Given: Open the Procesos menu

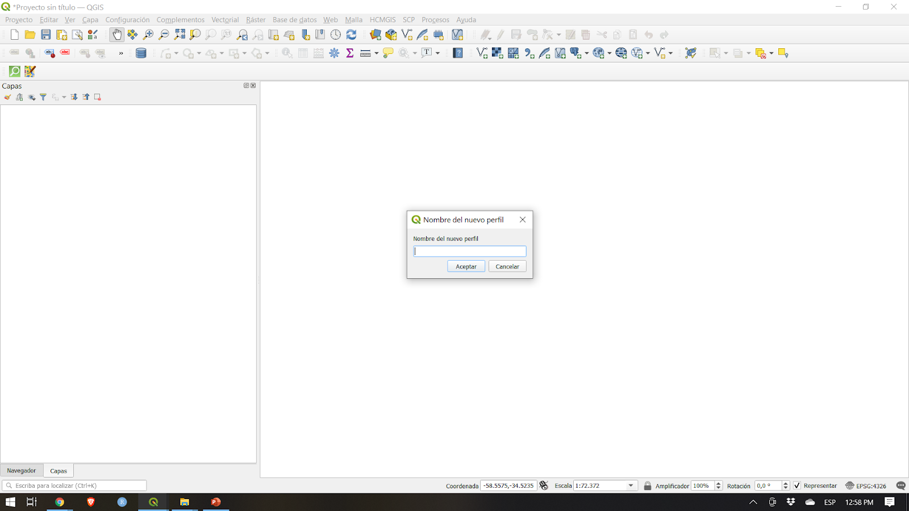Looking at the screenshot, I should pos(435,20).
